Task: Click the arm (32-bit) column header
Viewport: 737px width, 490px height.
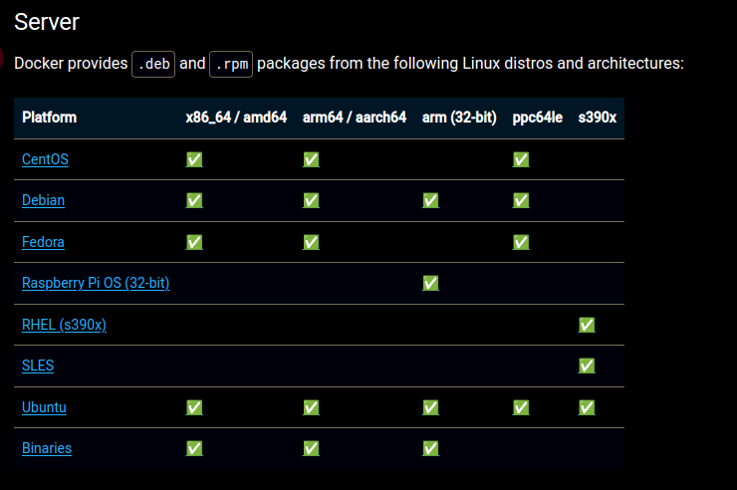Action: coord(459,118)
